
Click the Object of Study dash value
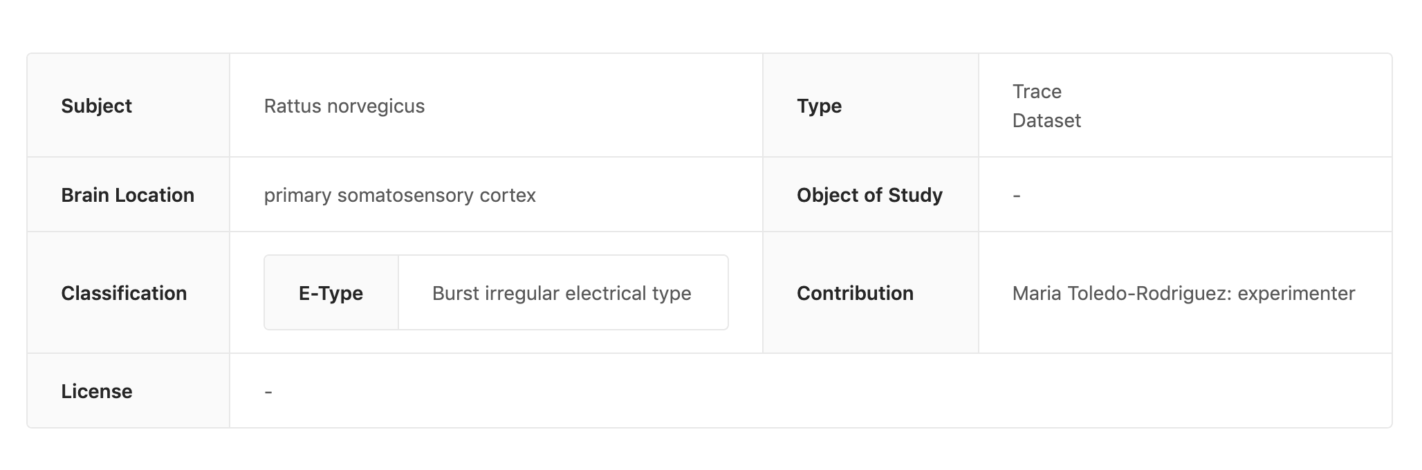click(x=1017, y=196)
